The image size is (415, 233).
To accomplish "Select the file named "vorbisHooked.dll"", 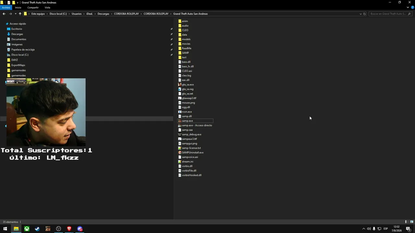I will click(192, 175).
